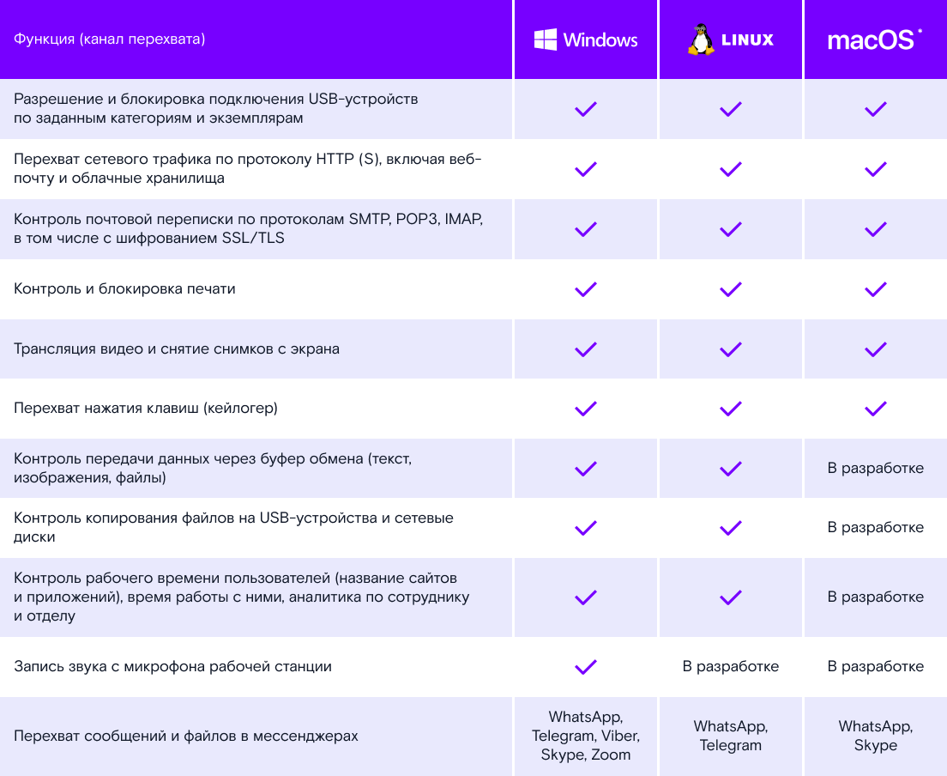This screenshot has height=776, width=947.
Task: Click 'Перехват сетевого трафика по протоколу HTTP (S)' text
Action: (197, 160)
